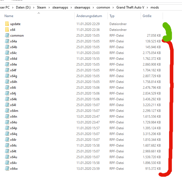
Task: Select the file name x64w
Action: coord(14,168)
